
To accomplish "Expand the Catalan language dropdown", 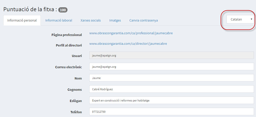I will click(x=240, y=19).
